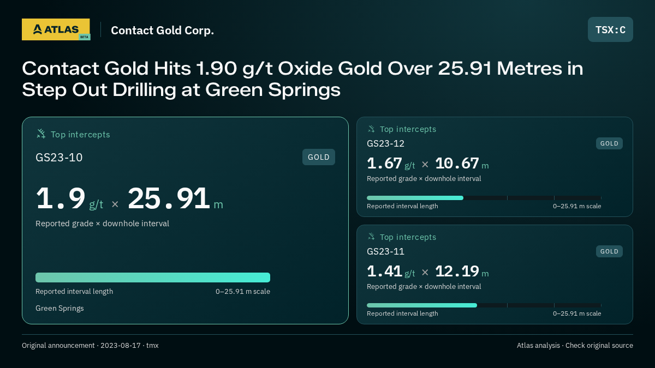
Task: Click 'Reported interval length' label under the GS23-11 bar
Action: 402,313
